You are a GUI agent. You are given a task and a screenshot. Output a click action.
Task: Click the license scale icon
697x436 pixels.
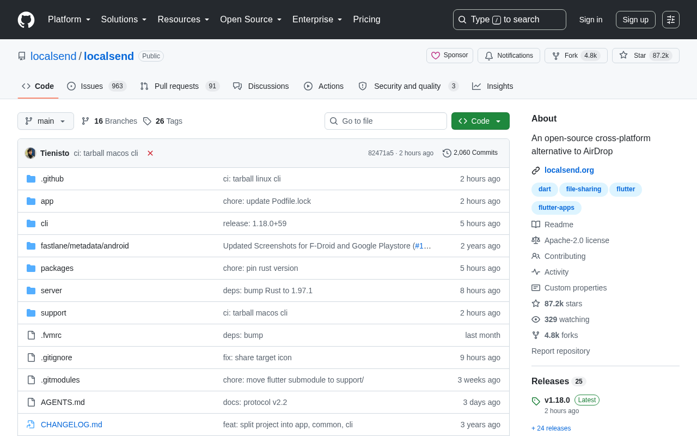[536, 240]
